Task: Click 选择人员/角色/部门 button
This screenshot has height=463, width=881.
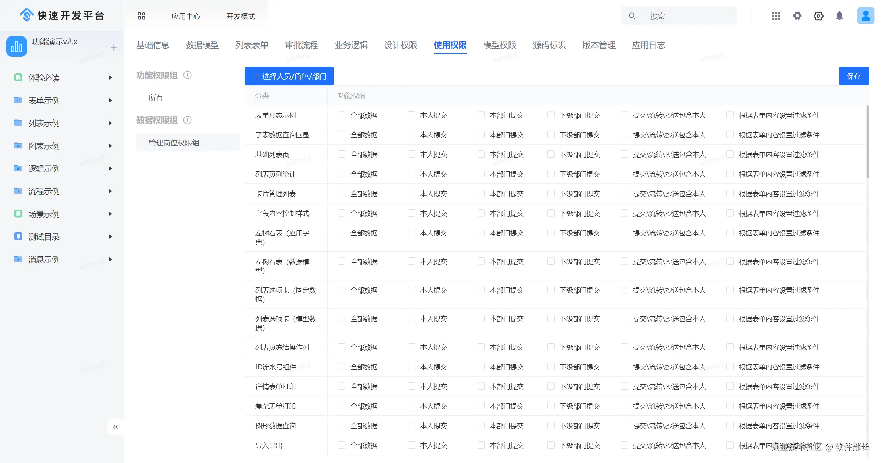Action: click(289, 76)
